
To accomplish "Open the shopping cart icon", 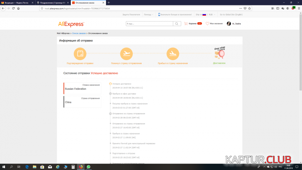I will (186, 24).
